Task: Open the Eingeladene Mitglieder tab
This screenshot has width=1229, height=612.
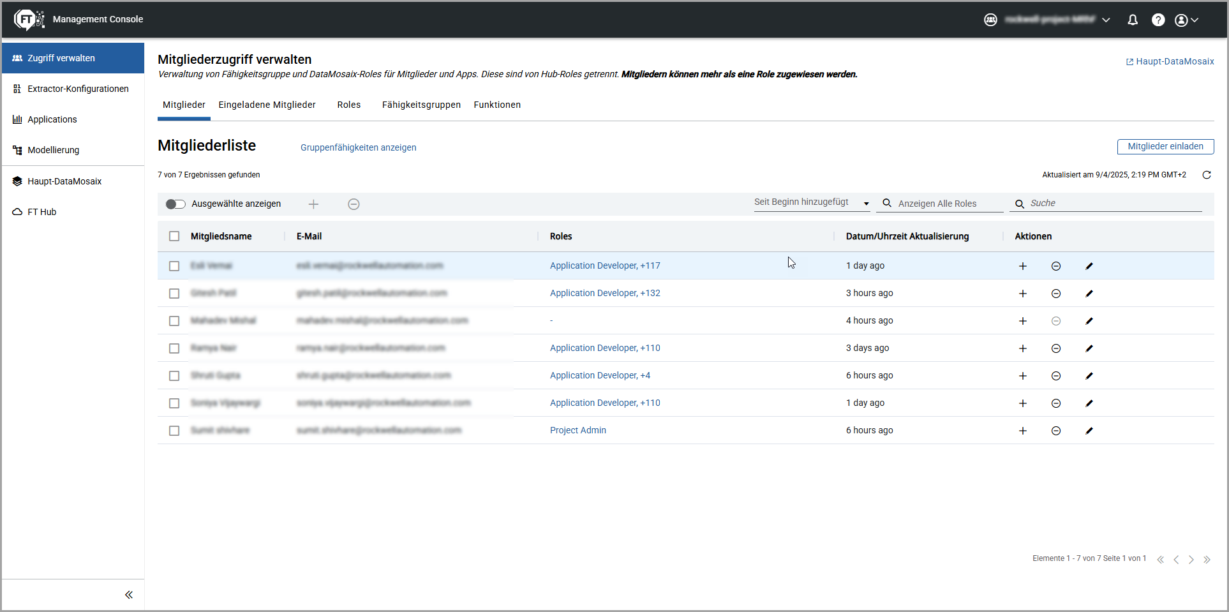Action: tap(267, 105)
